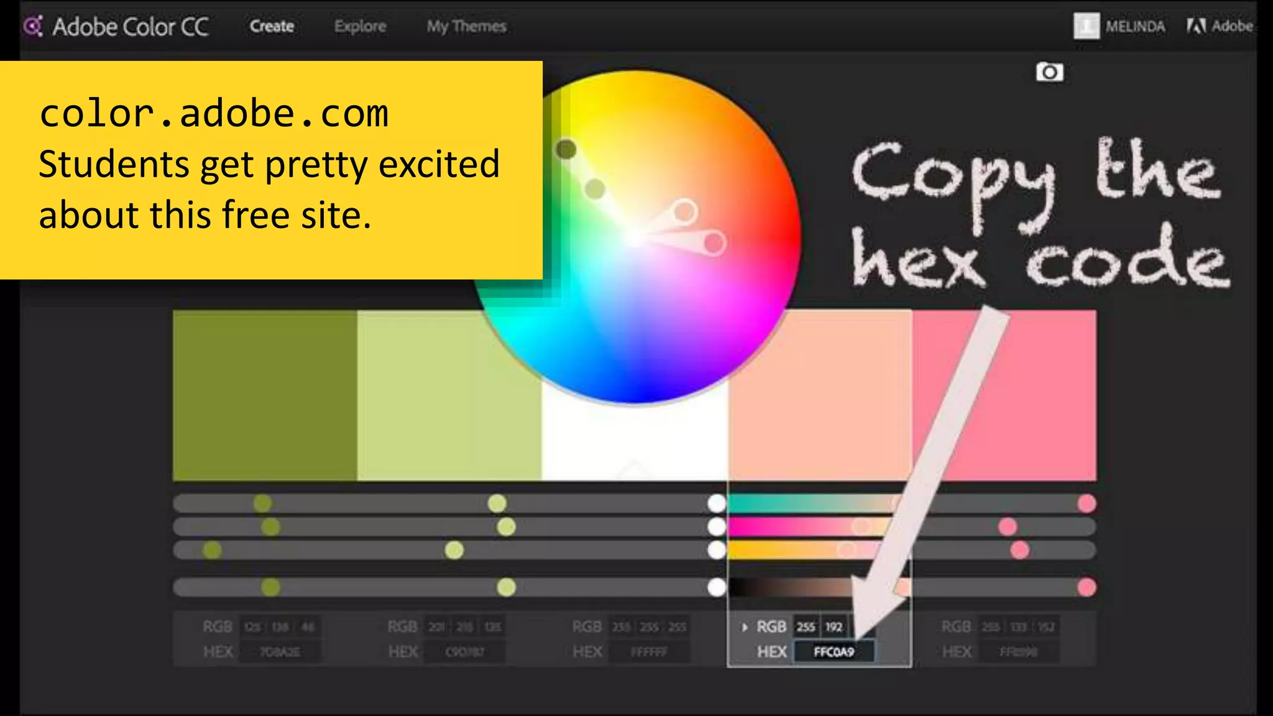1273x716 pixels.
Task: Click the peach swatch green value 192 field
Action: 834,627
